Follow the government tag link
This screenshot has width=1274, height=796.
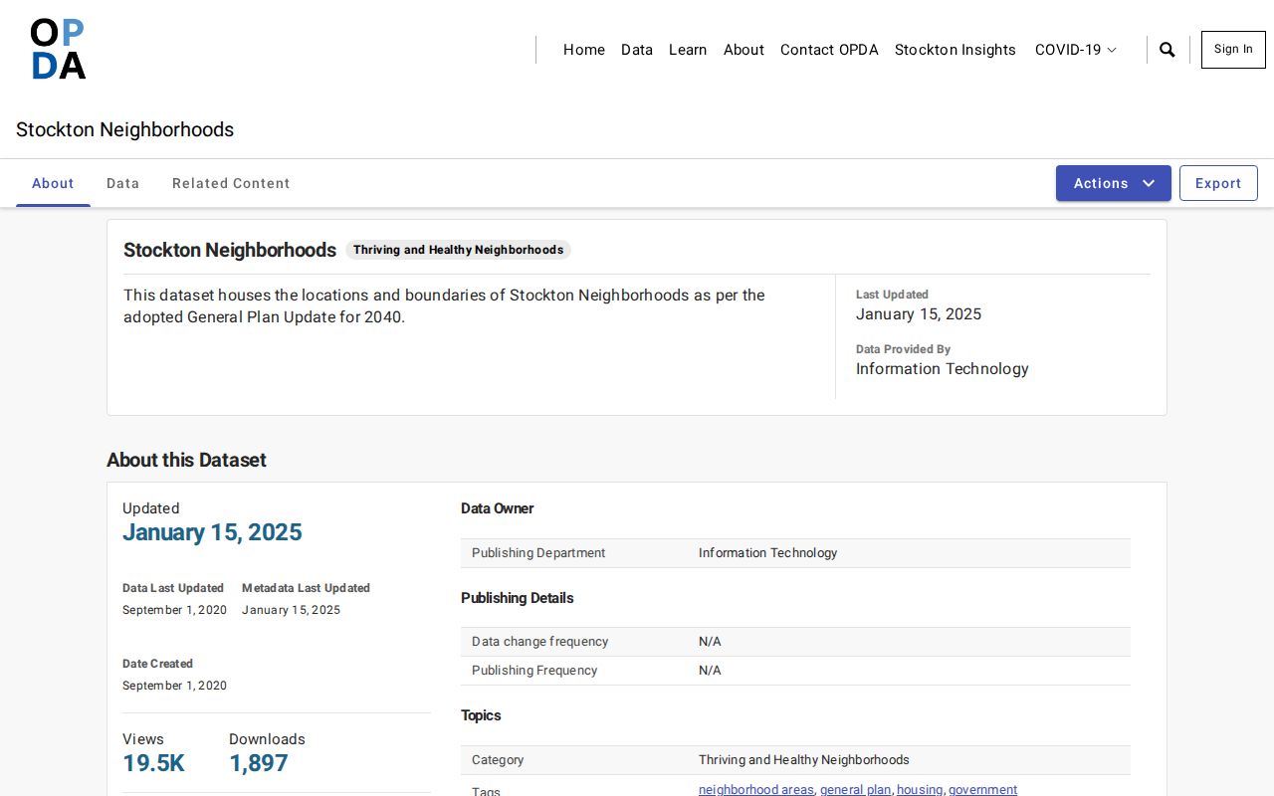click(x=983, y=789)
